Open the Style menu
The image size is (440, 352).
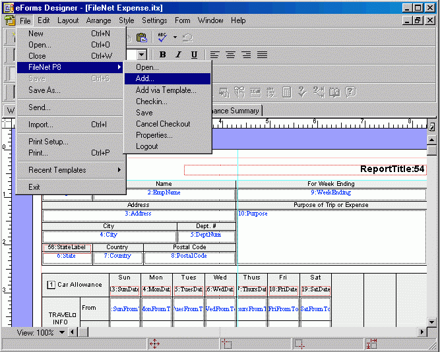click(x=126, y=20)
